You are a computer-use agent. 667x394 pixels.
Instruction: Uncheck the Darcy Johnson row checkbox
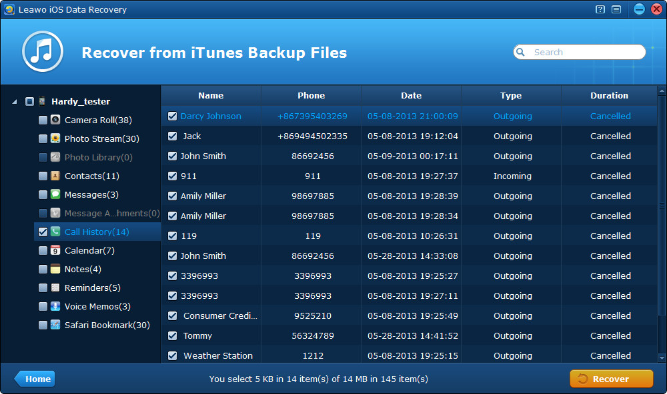tap(172, 116)
